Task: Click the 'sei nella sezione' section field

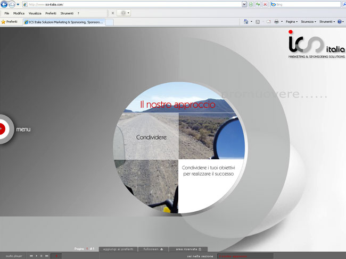Action: (x=245, y=256)
